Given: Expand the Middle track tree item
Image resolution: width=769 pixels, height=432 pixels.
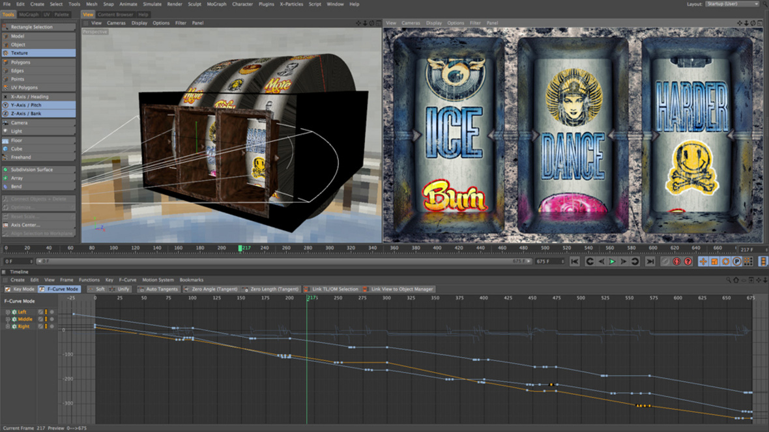Looking at the screenshot, I should [8, 319].
